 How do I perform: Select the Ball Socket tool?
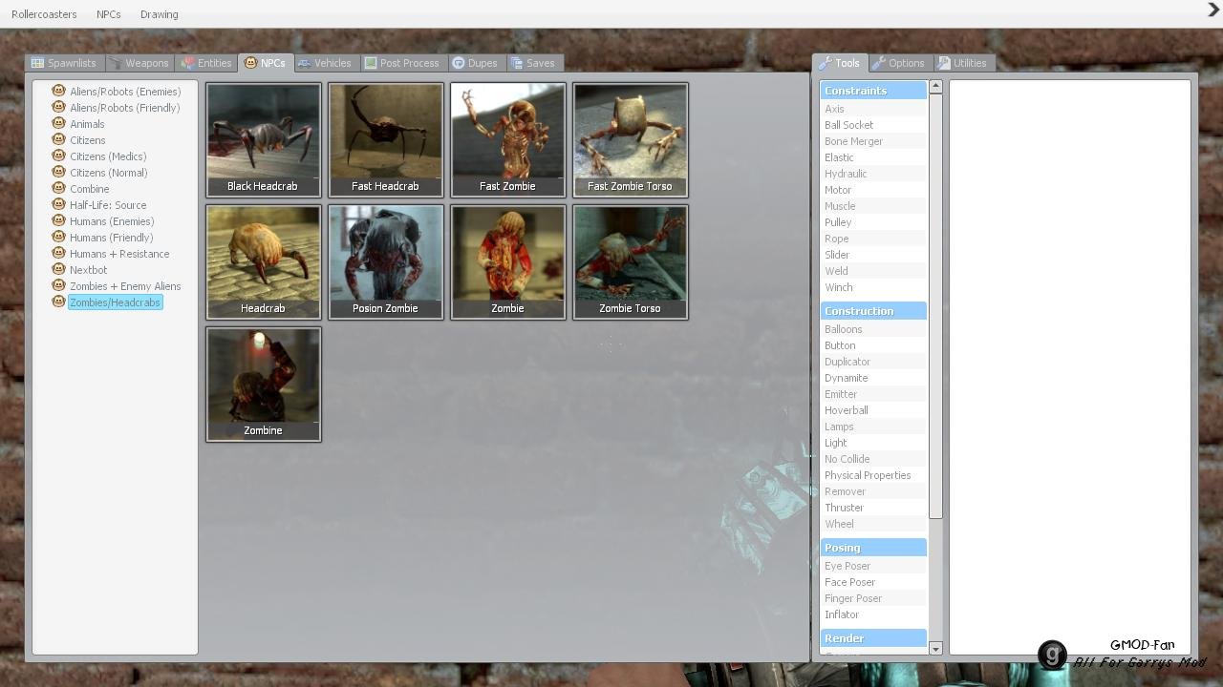(873, 125)
